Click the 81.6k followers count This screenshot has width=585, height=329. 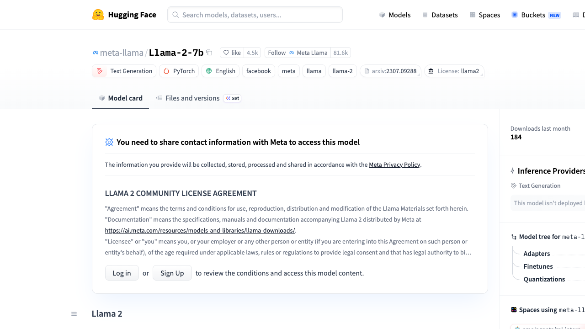(340, 53)
